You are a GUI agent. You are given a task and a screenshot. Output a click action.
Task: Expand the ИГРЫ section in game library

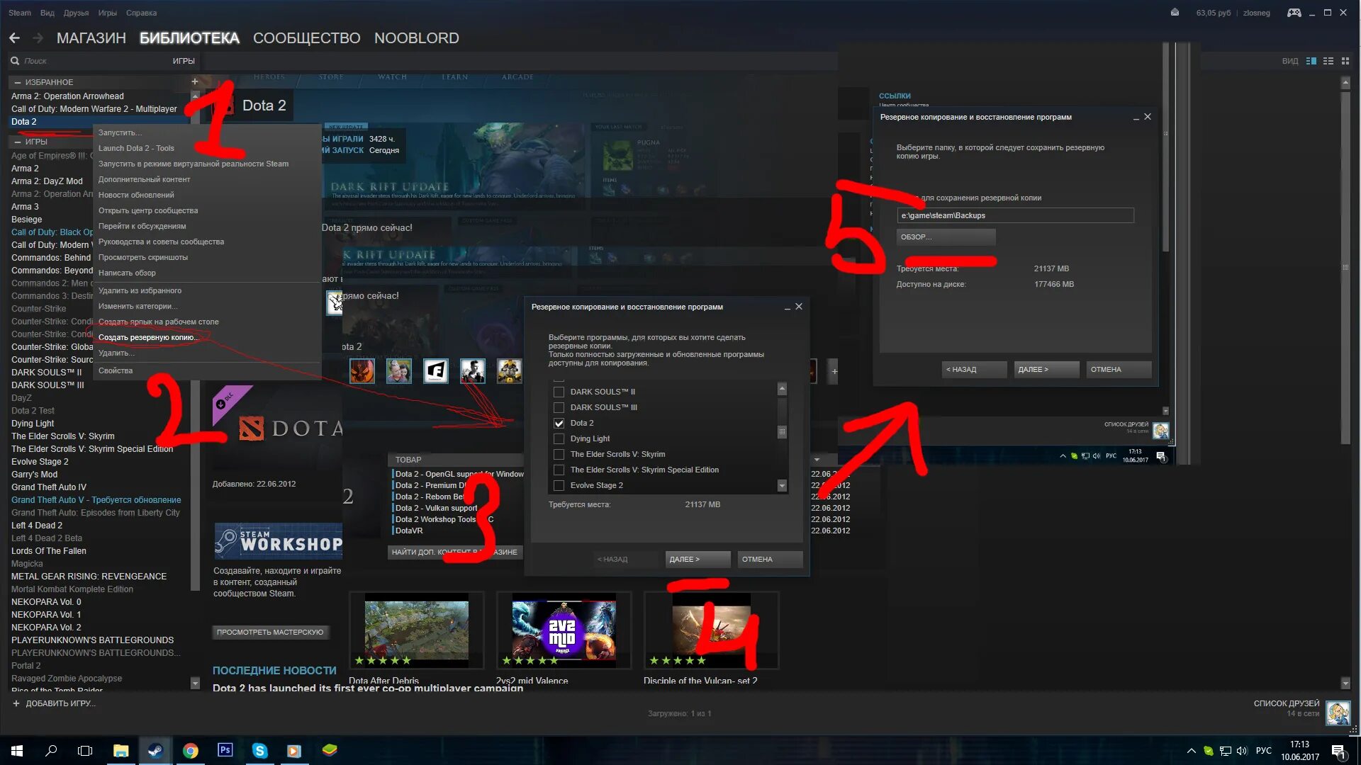point(18,141)
